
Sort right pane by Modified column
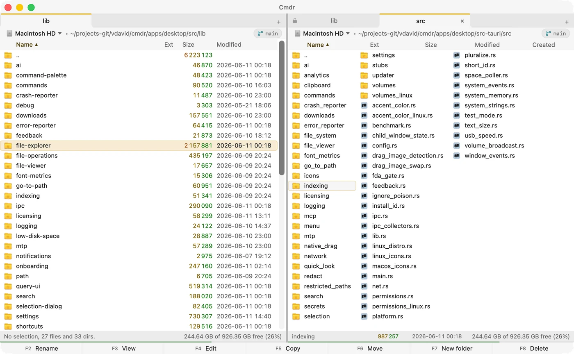(487, 45)
